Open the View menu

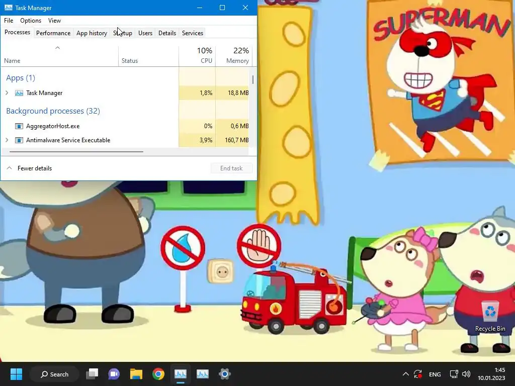tap(54, 20)
